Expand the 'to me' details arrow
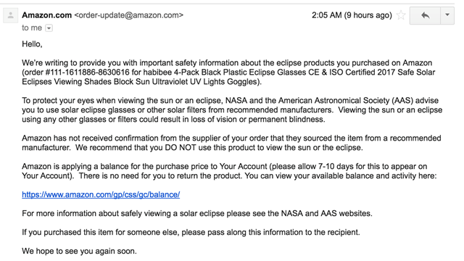 click(49, 28)
